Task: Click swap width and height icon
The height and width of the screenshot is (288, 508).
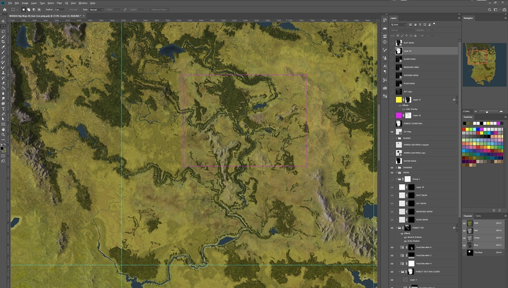Action: [125, 10]
